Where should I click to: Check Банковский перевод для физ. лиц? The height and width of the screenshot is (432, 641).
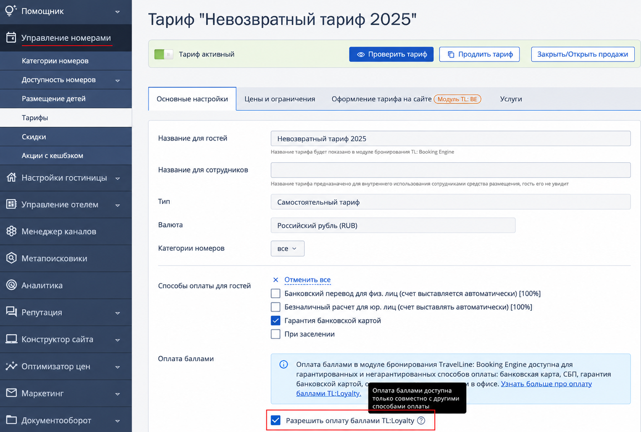(x=276, y=294)
